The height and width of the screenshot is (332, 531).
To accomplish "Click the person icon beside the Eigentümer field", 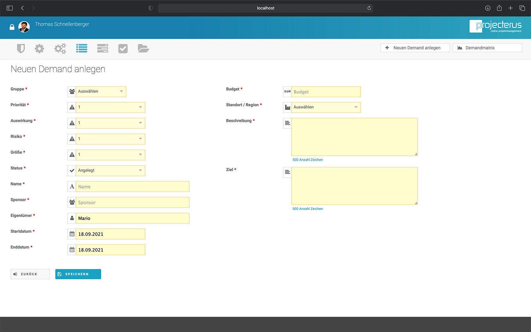I will tap(72, 218).
